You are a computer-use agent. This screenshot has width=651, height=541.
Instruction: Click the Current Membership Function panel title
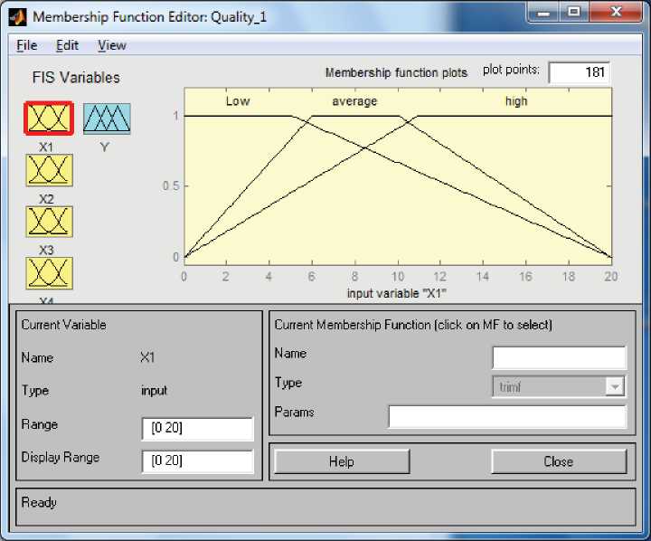pyautogui.click(x=413, y=325)
